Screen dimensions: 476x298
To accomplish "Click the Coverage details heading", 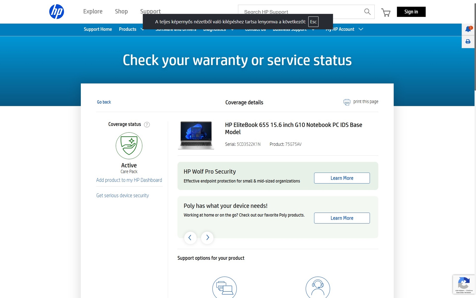I will pos(244,103).
